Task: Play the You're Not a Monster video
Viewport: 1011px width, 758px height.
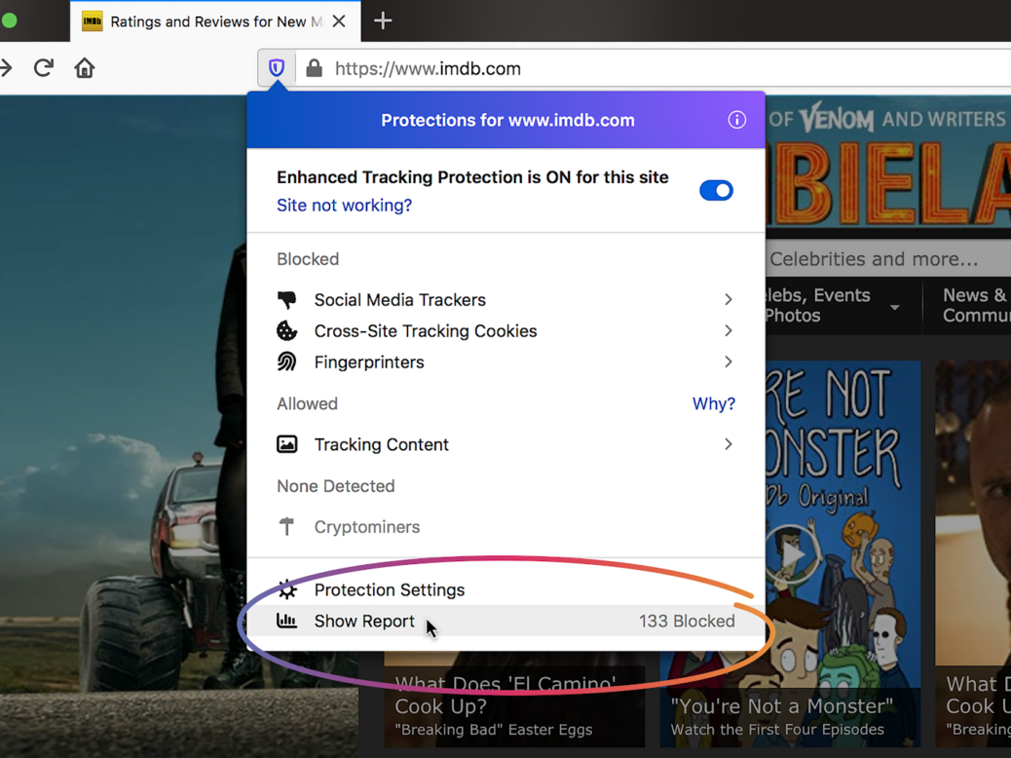Action: (x=791, y=553)
